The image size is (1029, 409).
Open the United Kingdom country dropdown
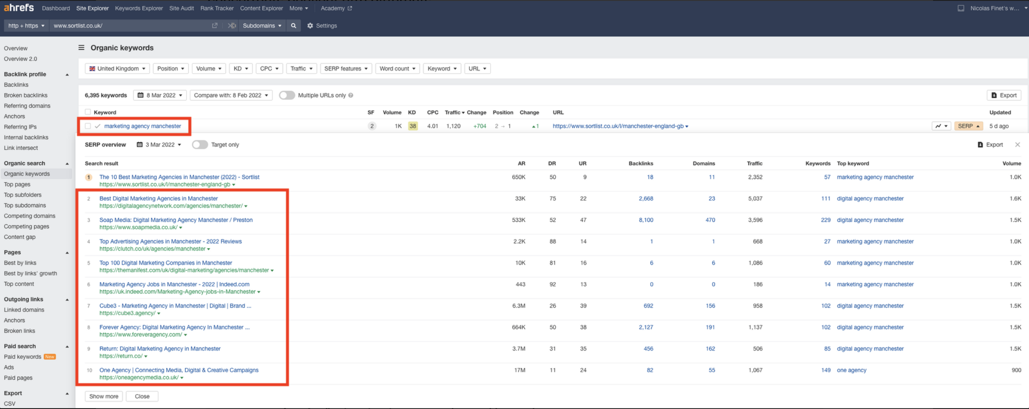pos(117,68)
